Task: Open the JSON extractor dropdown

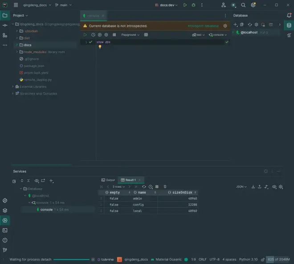Action: [x=241, y=187]
